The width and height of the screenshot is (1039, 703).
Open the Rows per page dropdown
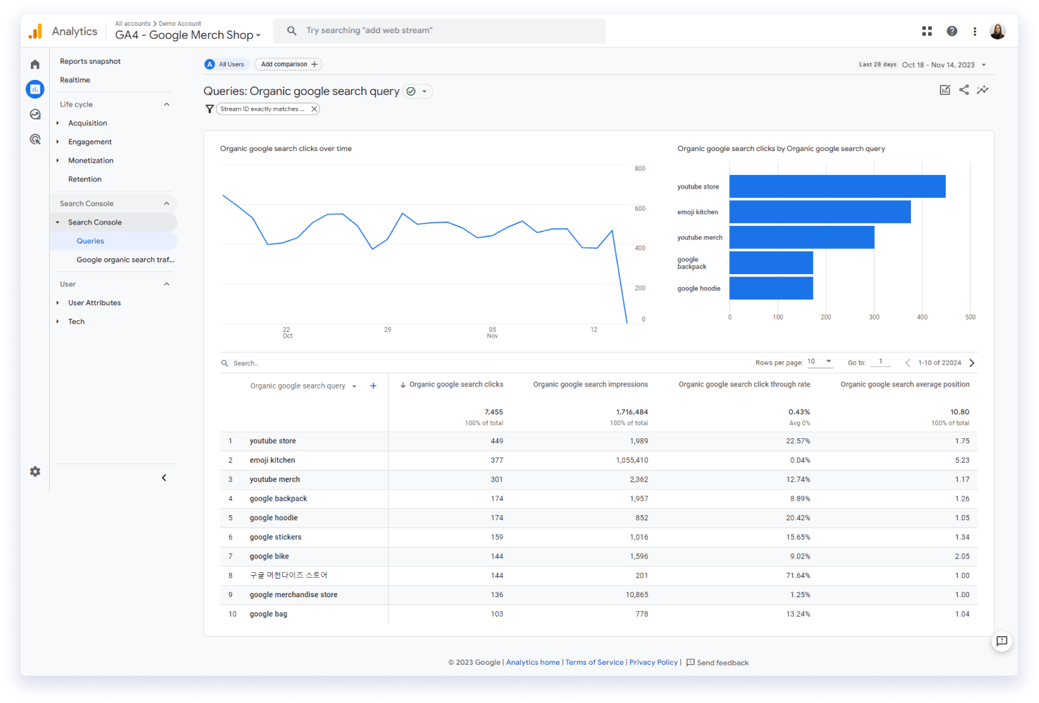pyautogui.click(x=819, y=362)
